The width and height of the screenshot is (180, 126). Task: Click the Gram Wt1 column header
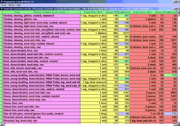113,12
